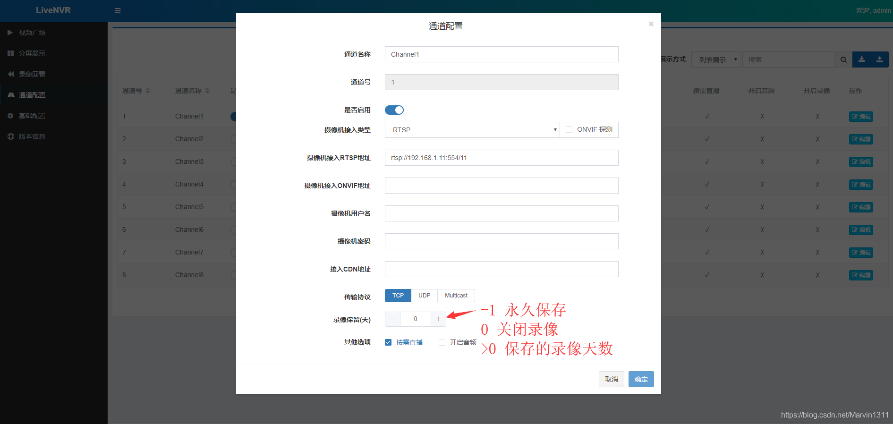Click the upload icon button
893x424 pixels.
[880, 59]
